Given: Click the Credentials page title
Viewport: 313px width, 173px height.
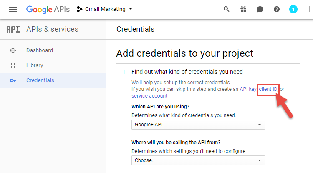Looking at the screenshot, I should pos(135,29).
